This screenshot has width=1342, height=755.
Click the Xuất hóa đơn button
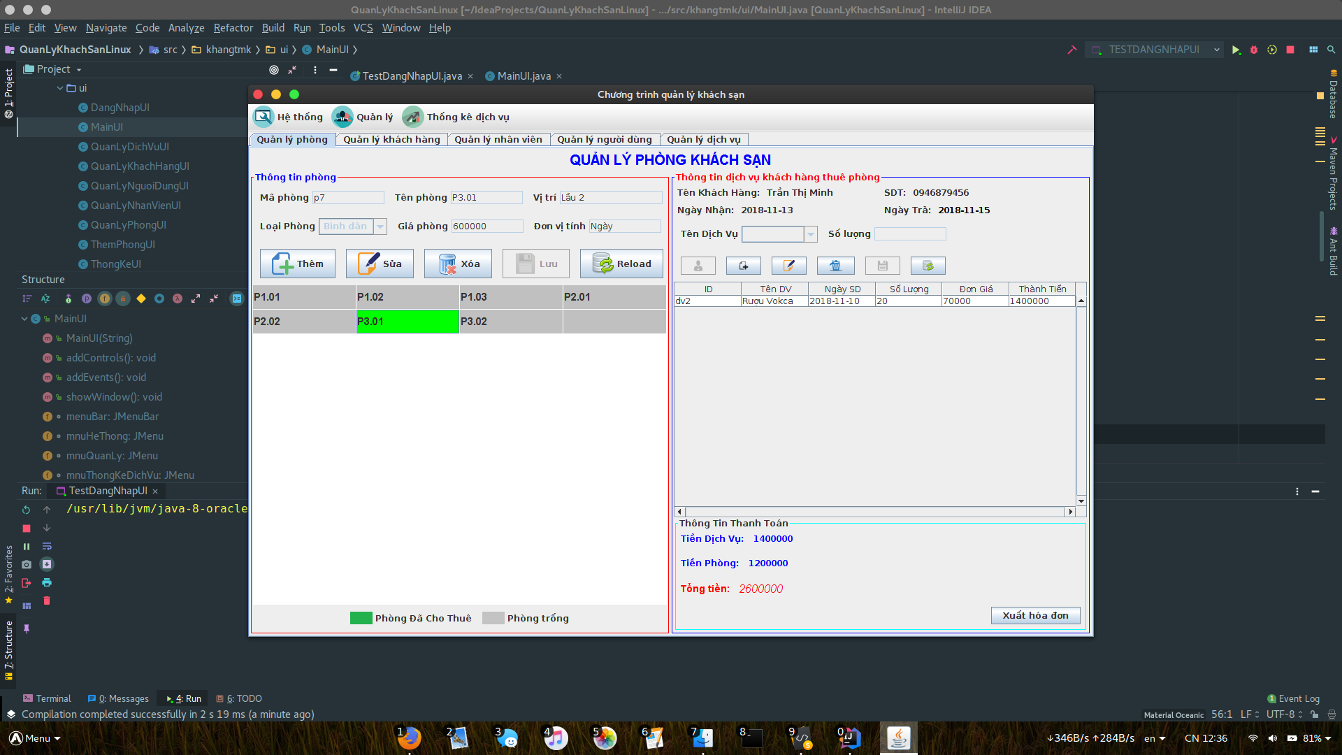(1035, 615)
